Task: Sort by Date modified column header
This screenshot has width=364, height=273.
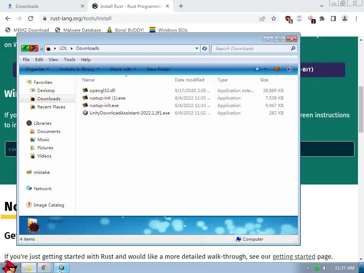Action: [189, 80]
